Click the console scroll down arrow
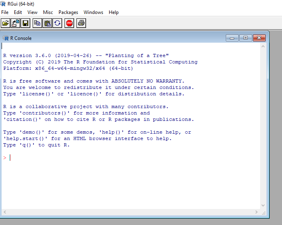Image resolution: width=282 pixels, height=225 pixels. [x=263, y=205]
